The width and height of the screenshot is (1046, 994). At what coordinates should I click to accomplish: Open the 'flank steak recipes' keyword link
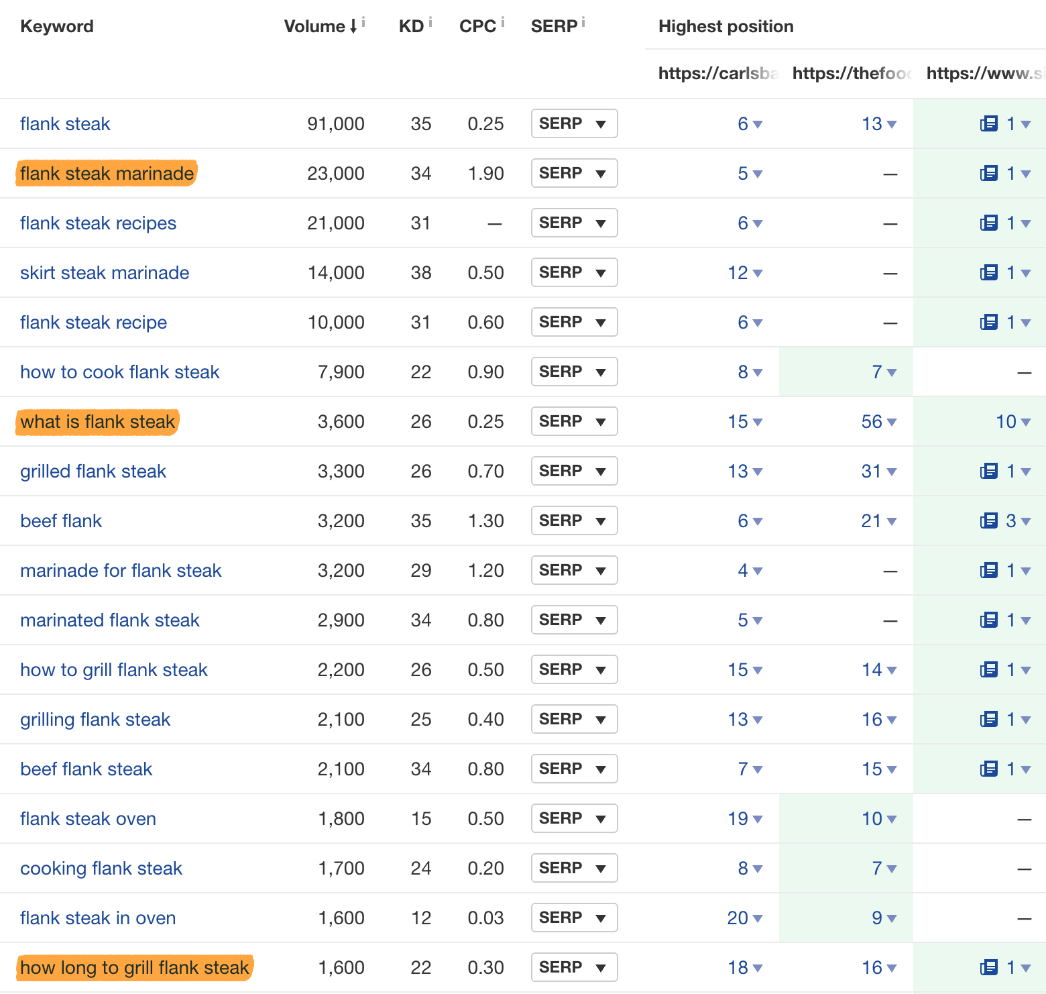[98, 223]
